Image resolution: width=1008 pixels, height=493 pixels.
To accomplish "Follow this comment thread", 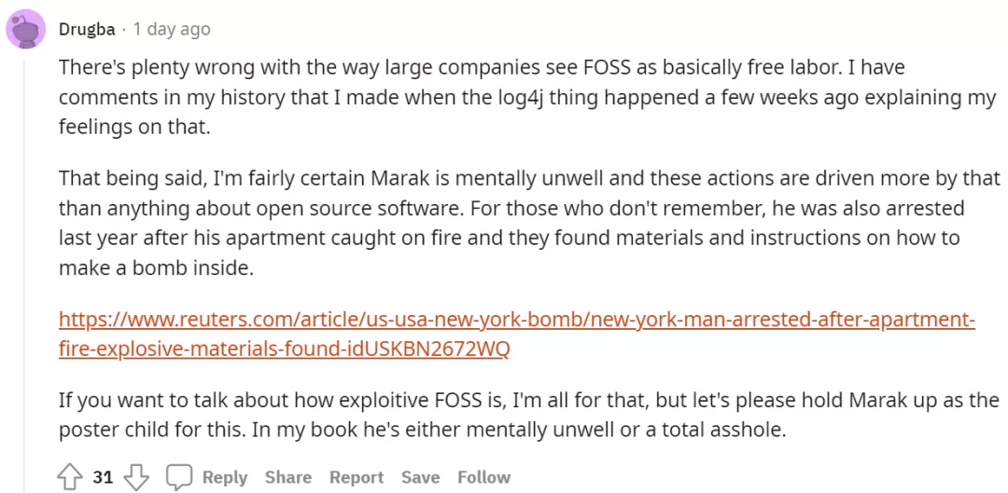I will 484,477.
